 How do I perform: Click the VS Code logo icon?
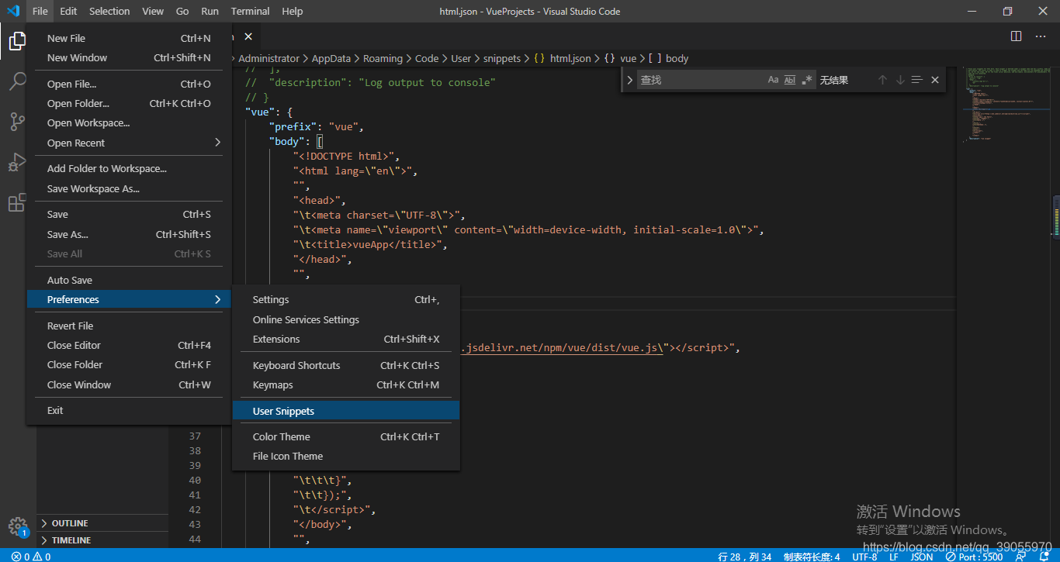point(13,11)
